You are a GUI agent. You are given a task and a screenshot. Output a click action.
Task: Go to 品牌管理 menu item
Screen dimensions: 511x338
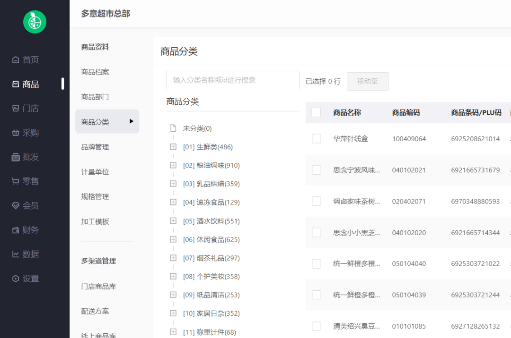(x=95, y=147)
